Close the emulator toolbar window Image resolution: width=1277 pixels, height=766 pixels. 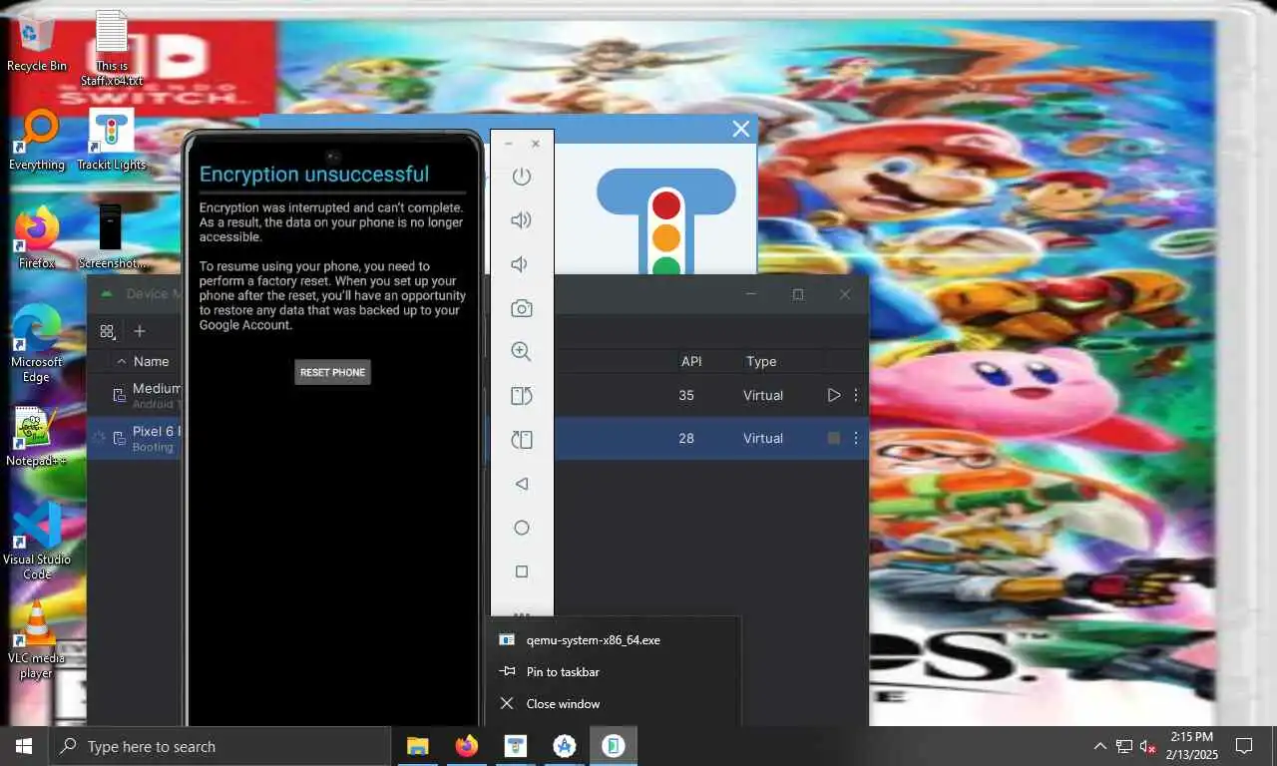(x=536, y=144)
